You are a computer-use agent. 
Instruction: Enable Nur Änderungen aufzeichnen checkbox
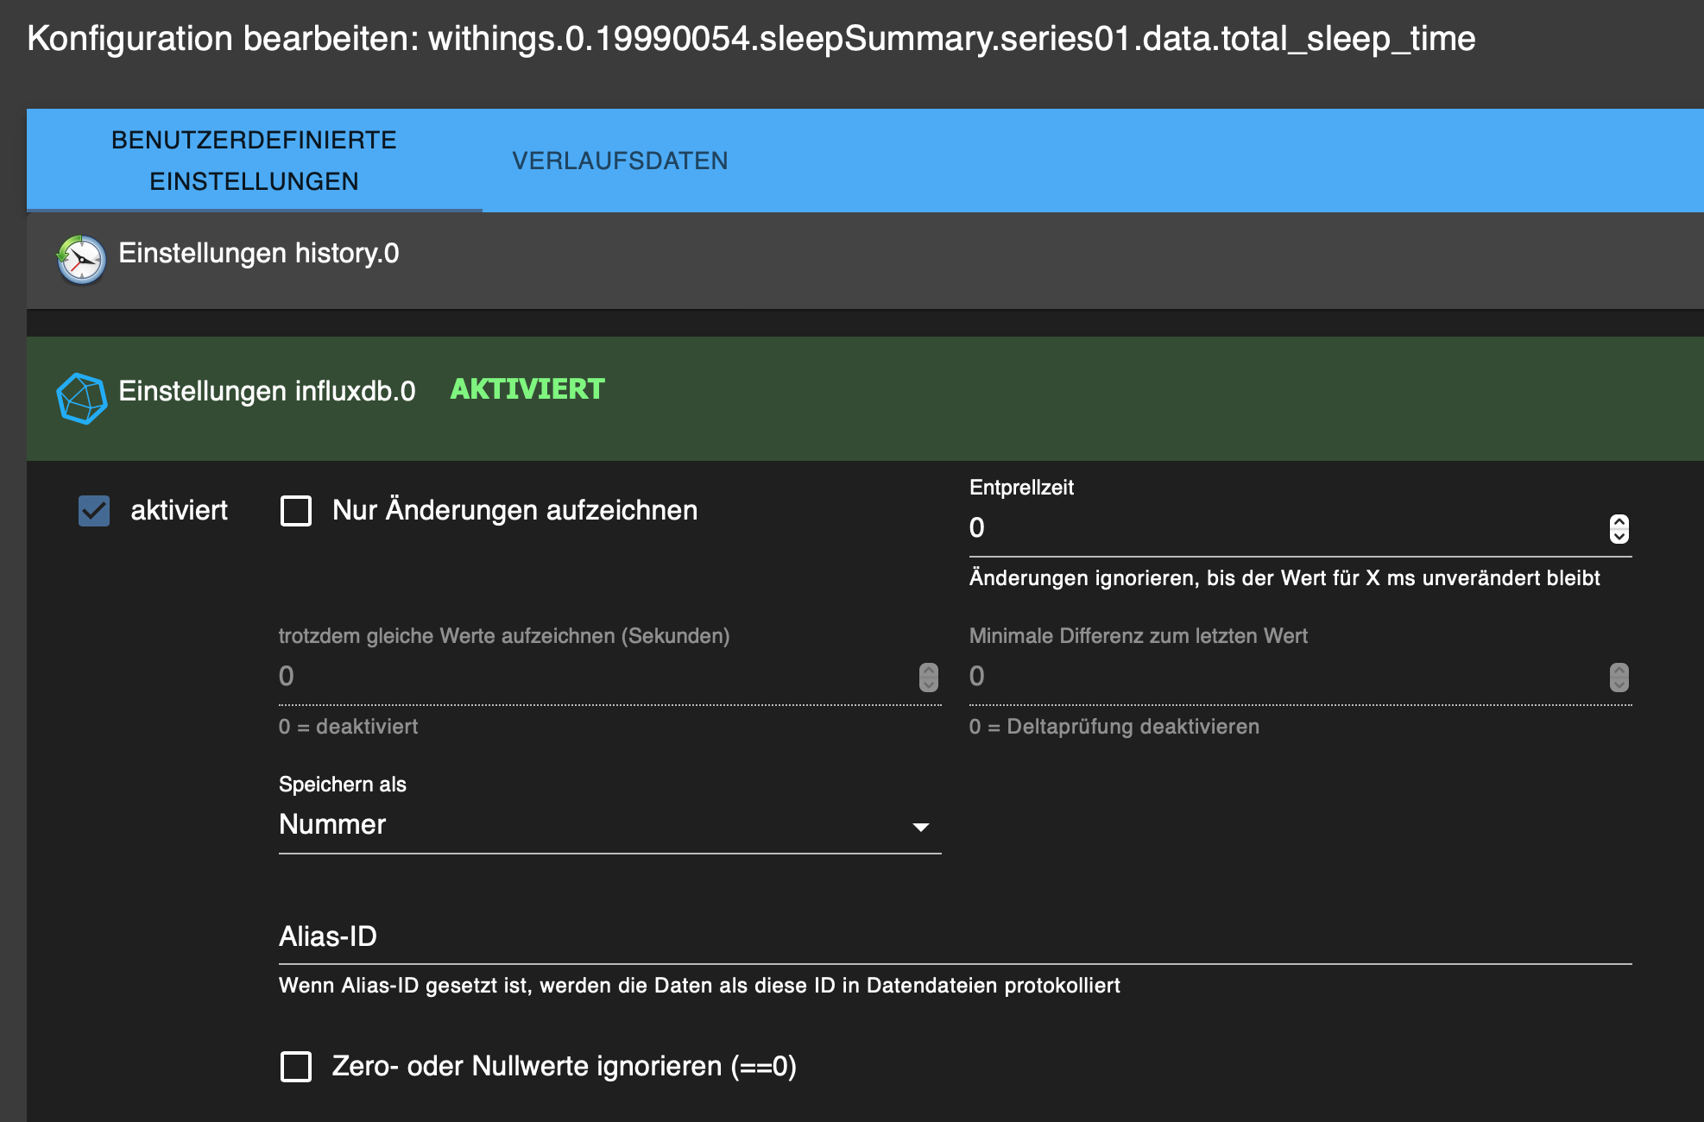coord(296,511)
